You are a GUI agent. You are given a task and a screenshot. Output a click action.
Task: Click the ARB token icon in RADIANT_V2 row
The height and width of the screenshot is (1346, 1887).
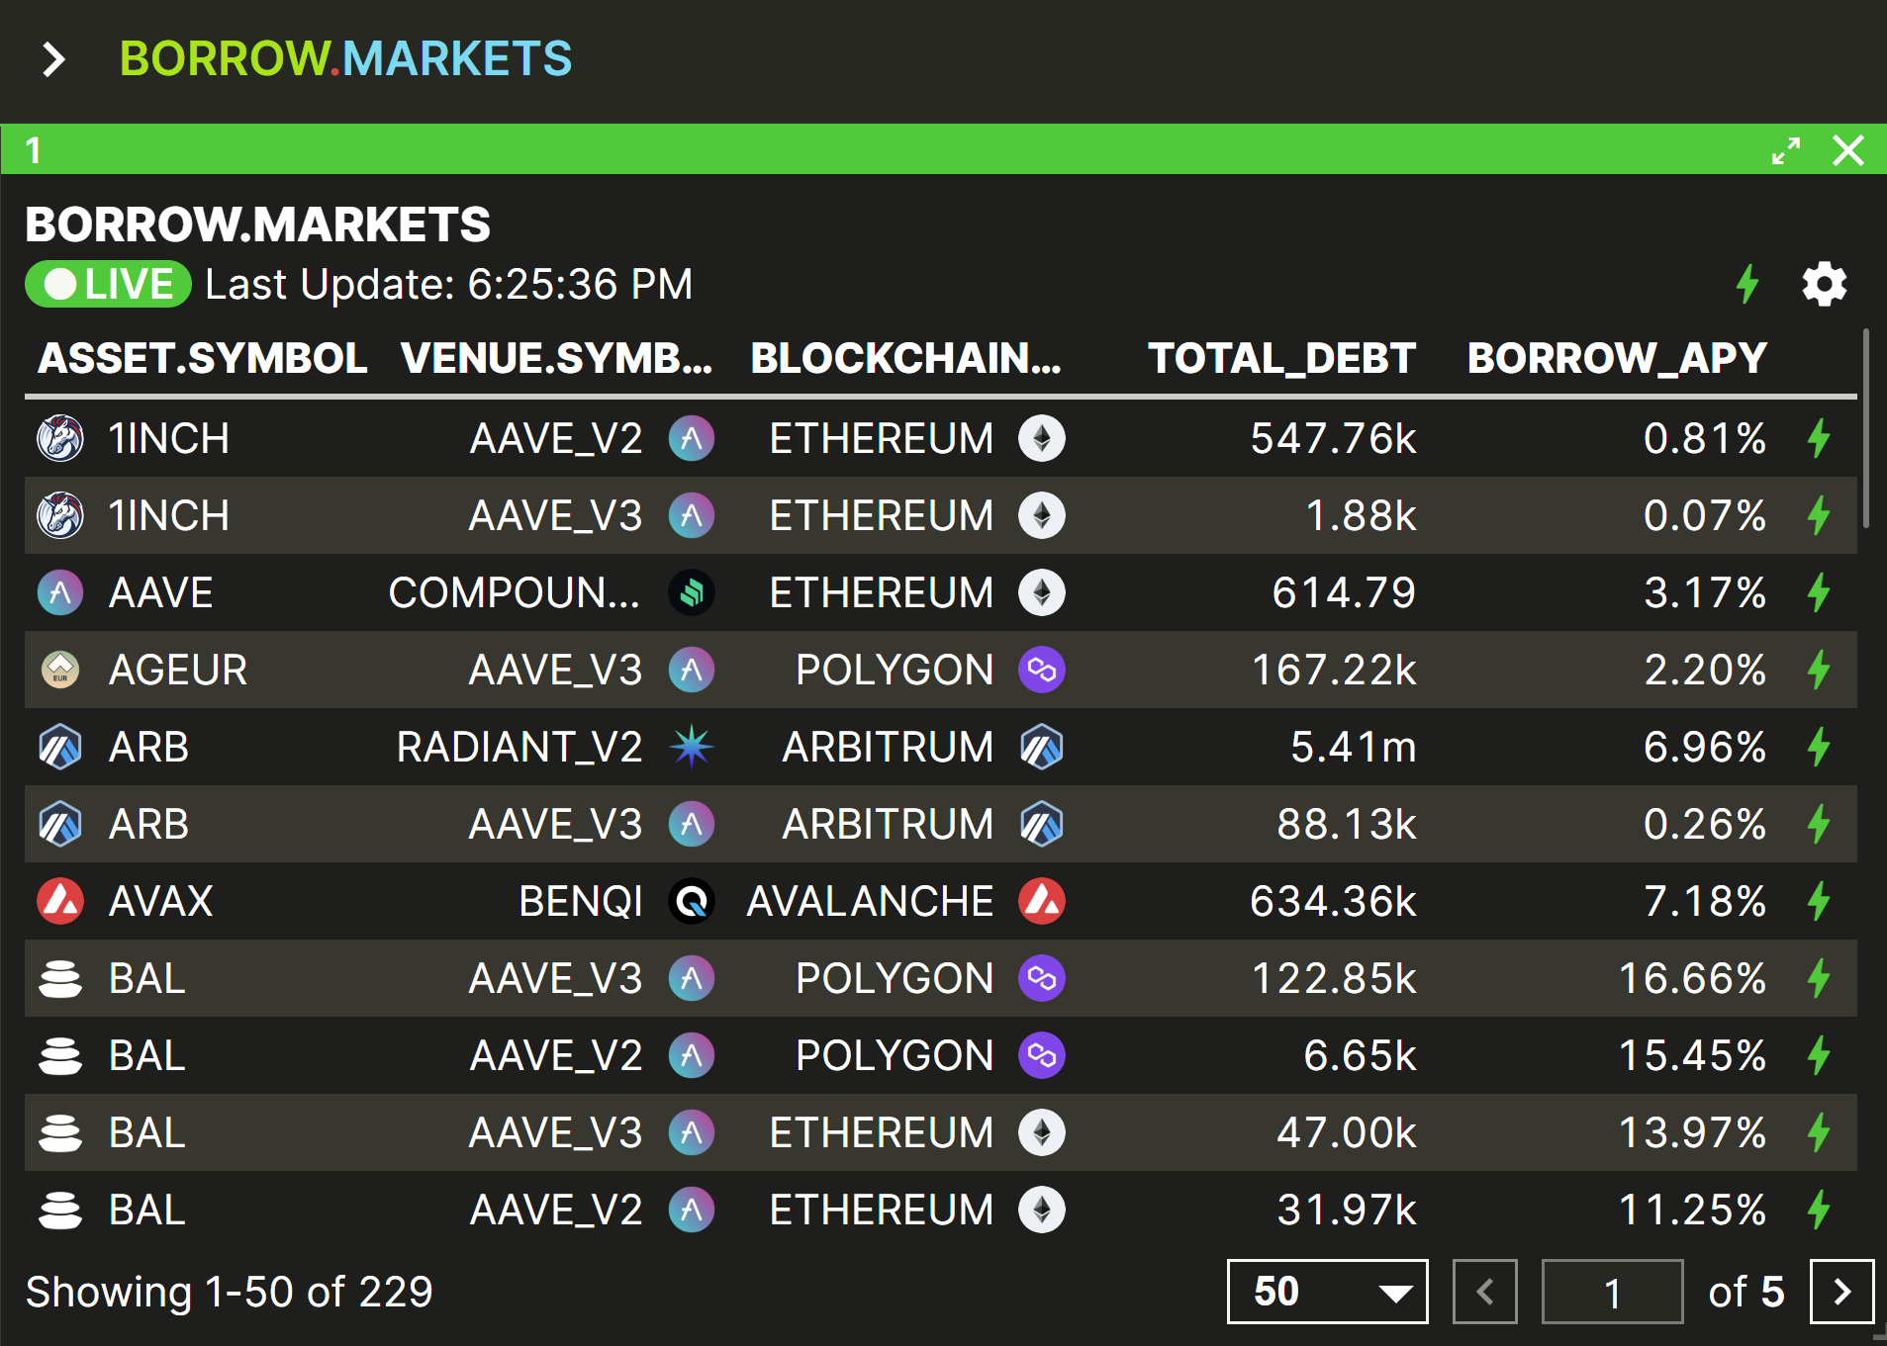click(x=60, y=747)
